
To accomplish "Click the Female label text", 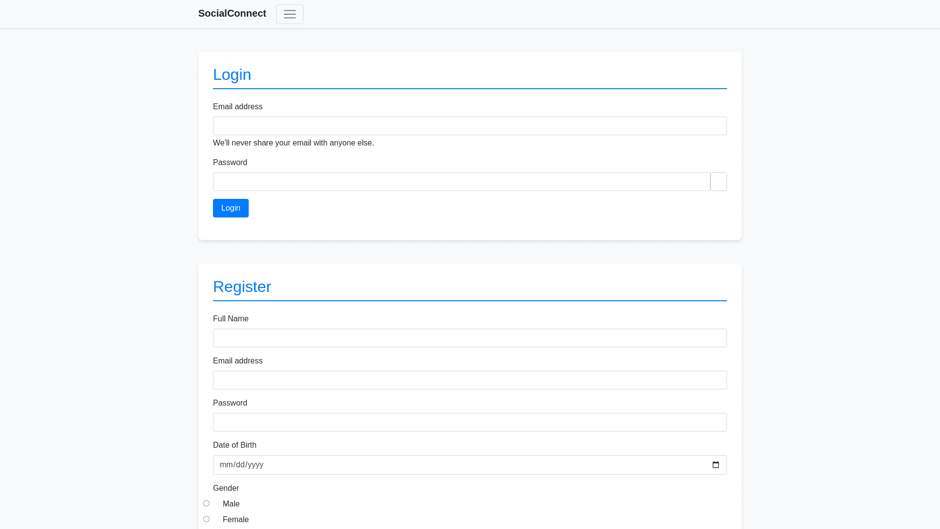I will (x=235, y=520).
